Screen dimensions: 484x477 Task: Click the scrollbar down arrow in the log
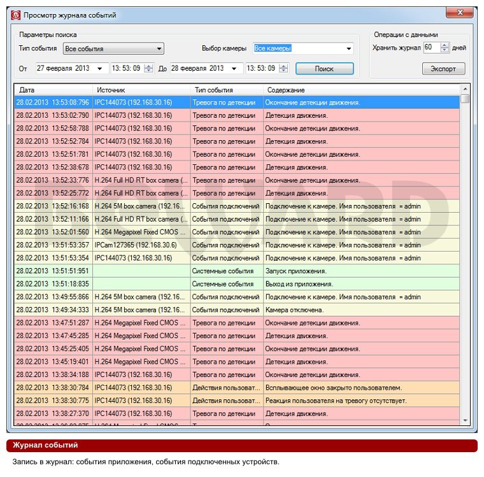pos(465,420)
